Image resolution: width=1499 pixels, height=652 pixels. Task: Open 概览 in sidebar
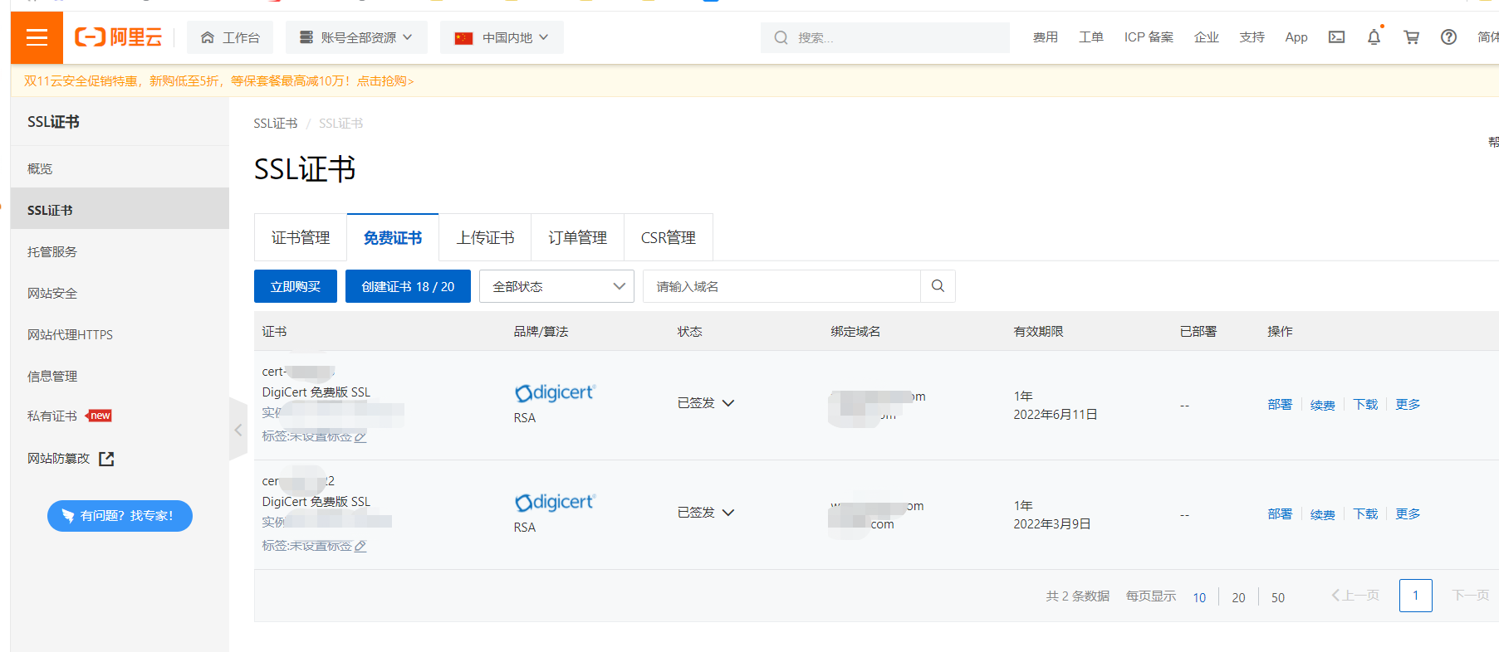click(x=120, y=168)
